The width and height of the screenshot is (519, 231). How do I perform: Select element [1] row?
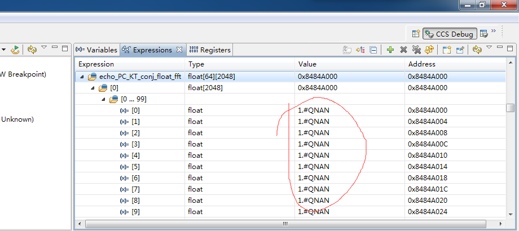(x=291, y=122)
